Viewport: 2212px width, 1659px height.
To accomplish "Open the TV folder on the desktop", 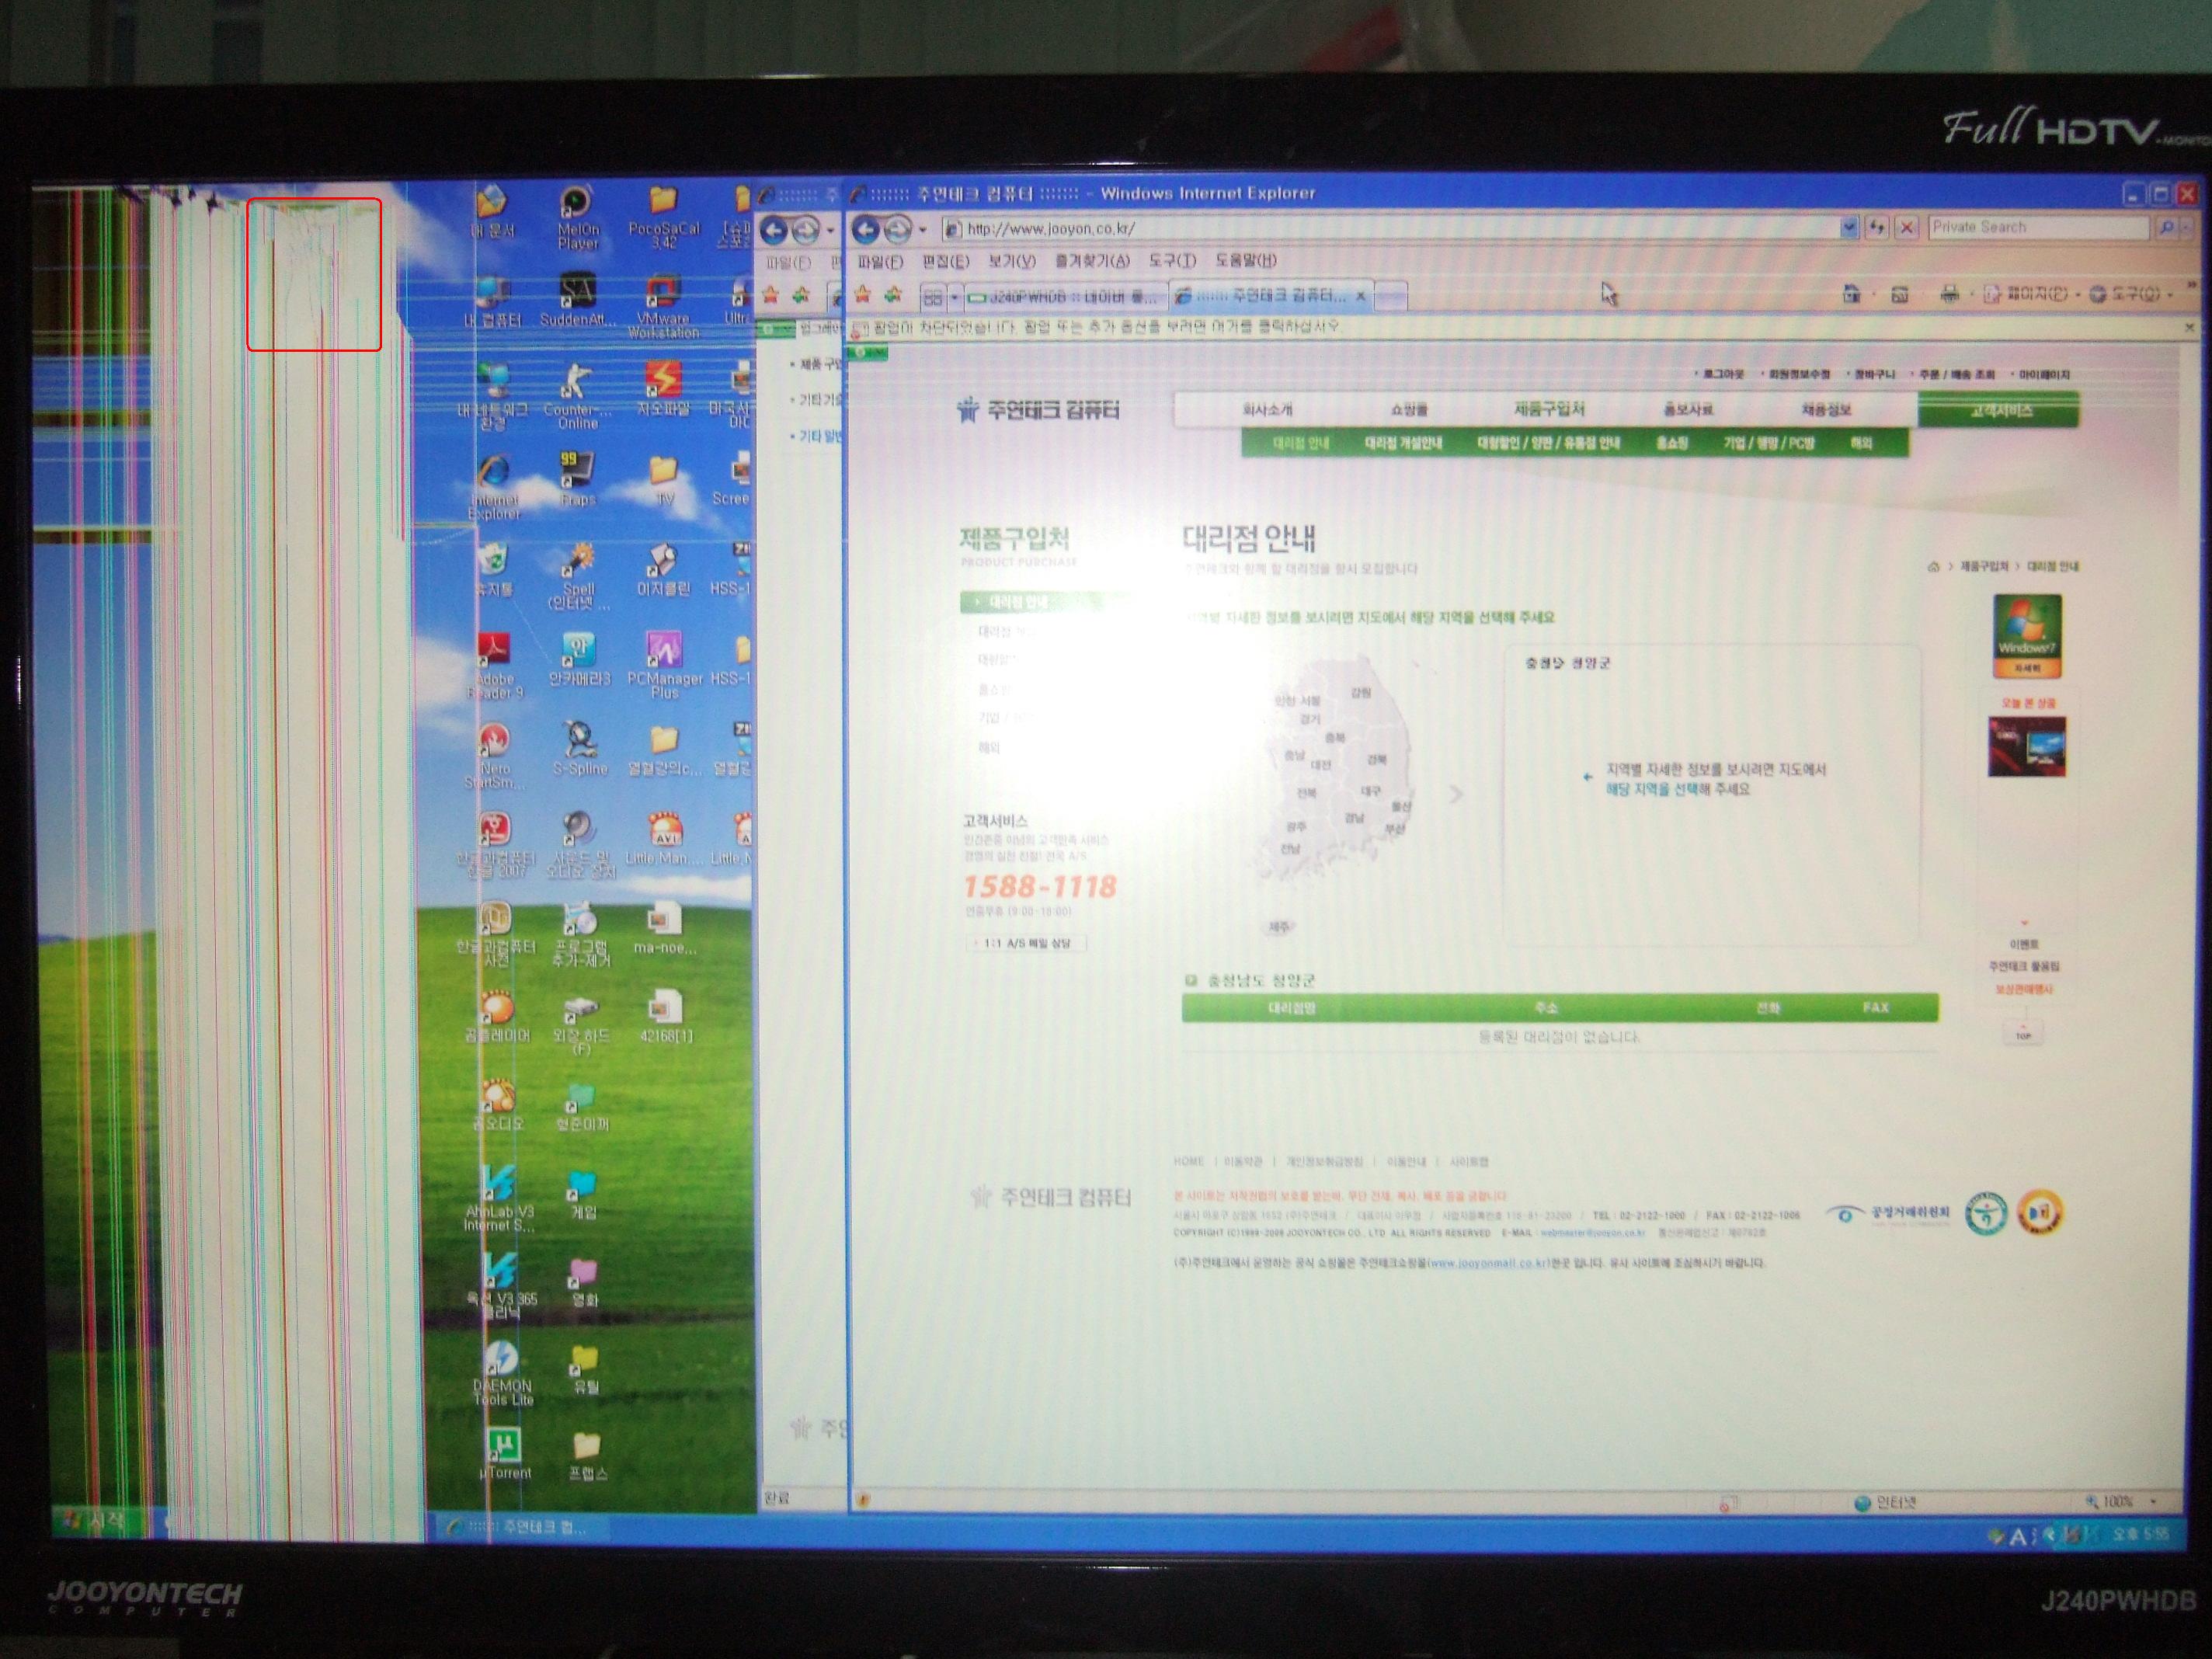I will click(663, 479).
